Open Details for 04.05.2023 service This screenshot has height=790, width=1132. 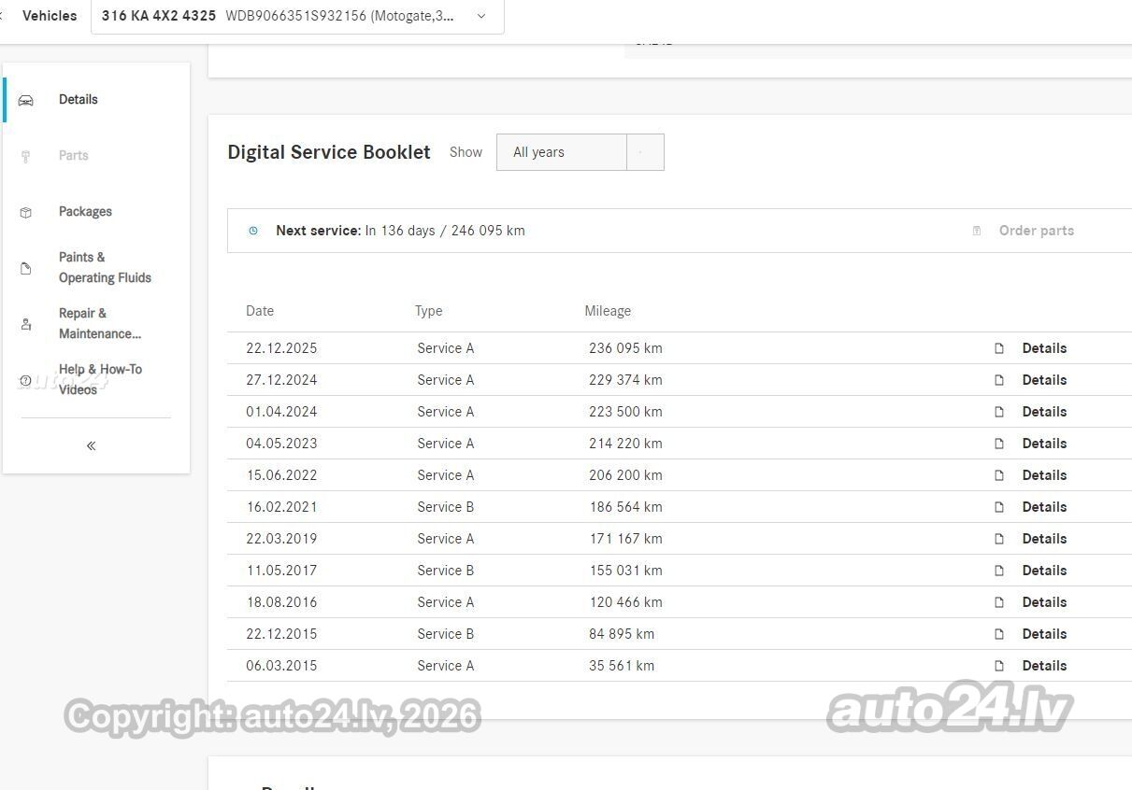pos(1044,444)
